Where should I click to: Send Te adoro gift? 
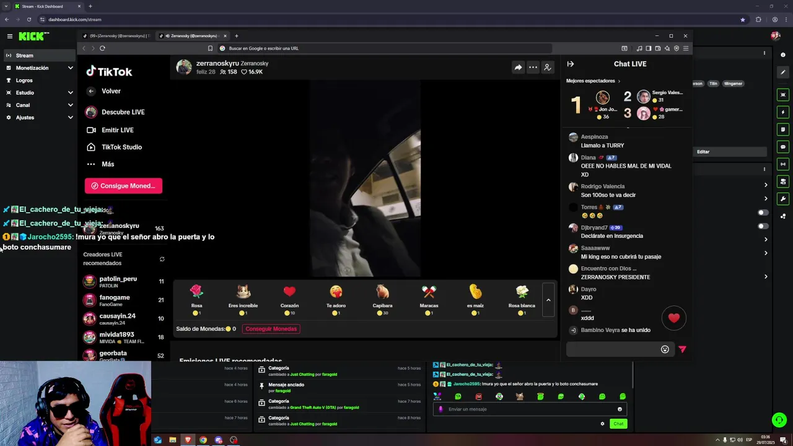coord(336,300)
